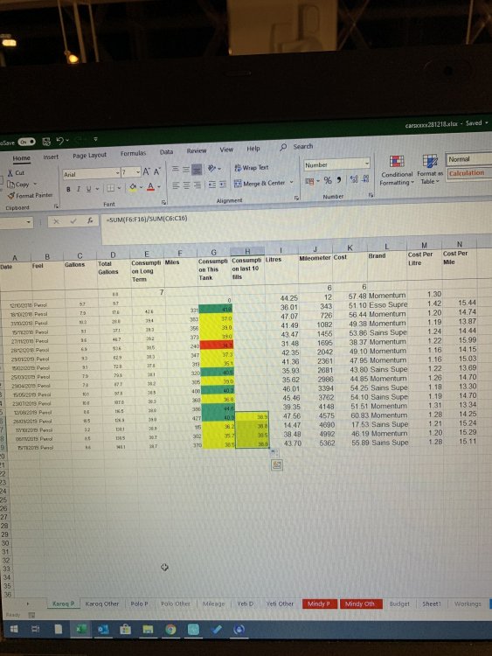This screenshot has width=492, height=656.
Task: Click the Insert Function fx icon
Action: (x=90, y=220)
